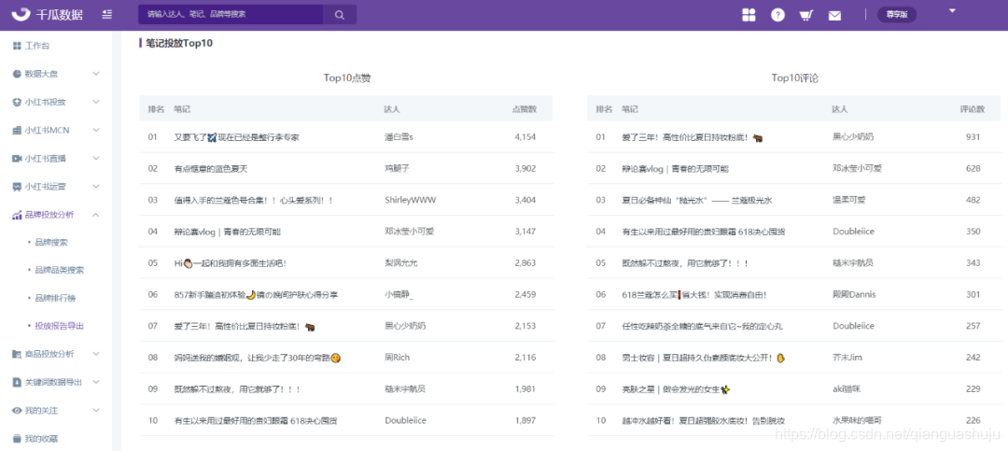Click the 数据大盘 pie chart icon
This screenshot has height=451, width=1008.
point(17,74)
